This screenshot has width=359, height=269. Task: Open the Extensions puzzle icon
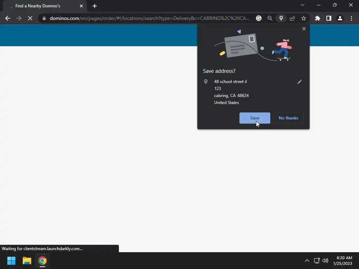[x=318, y=18]
